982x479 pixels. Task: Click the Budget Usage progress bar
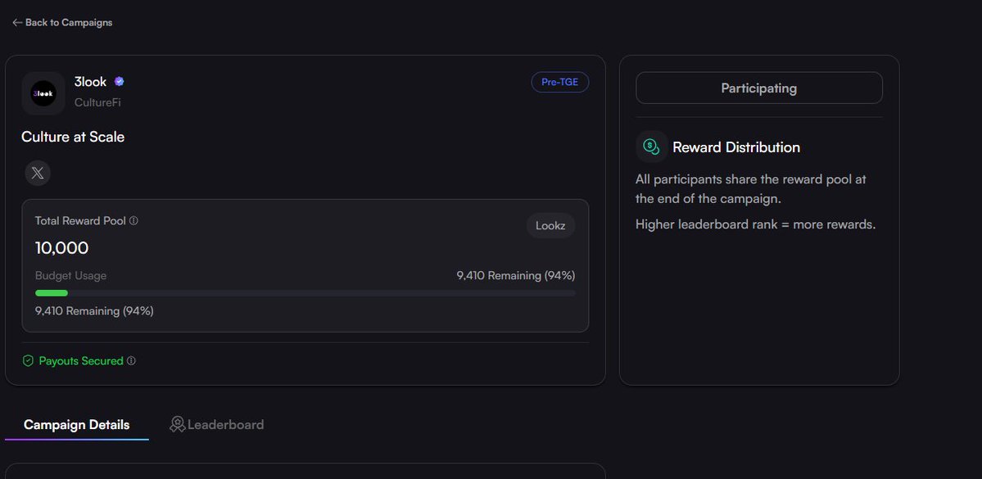coord(305,293)
